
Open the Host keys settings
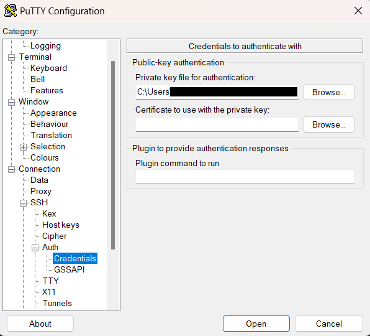coord(61,225)
